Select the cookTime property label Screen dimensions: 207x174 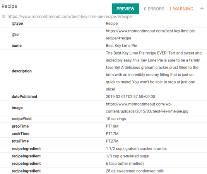pos(21,134)
